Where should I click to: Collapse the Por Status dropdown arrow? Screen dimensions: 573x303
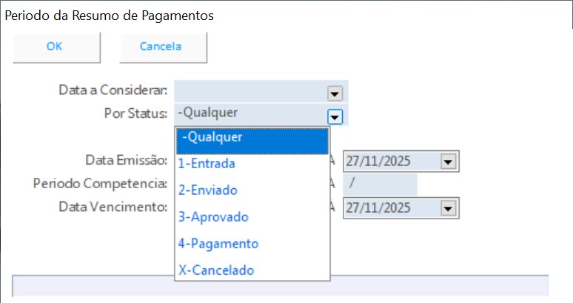click(335, 116)
